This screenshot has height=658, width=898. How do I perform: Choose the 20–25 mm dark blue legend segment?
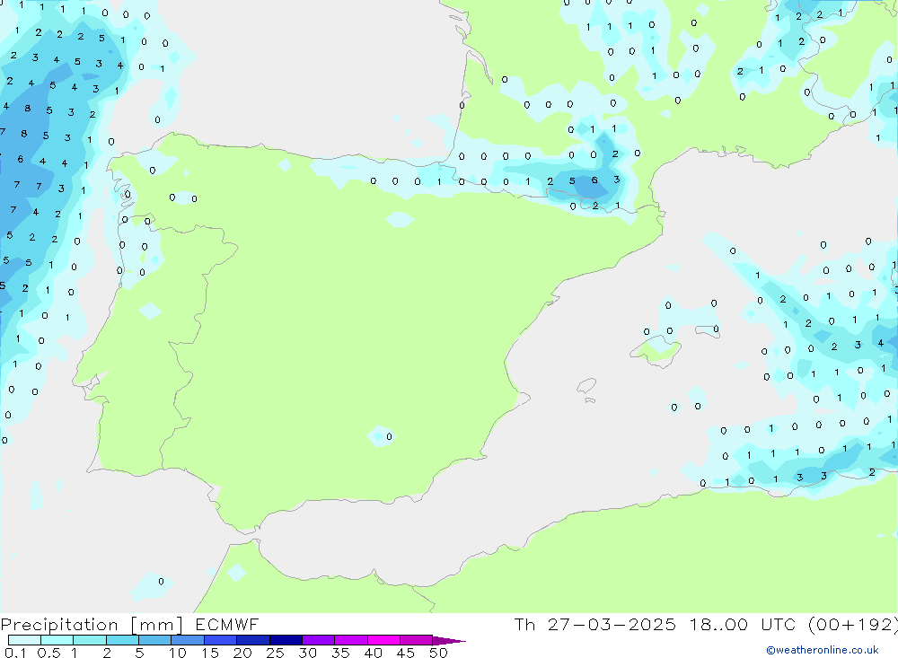252,640
